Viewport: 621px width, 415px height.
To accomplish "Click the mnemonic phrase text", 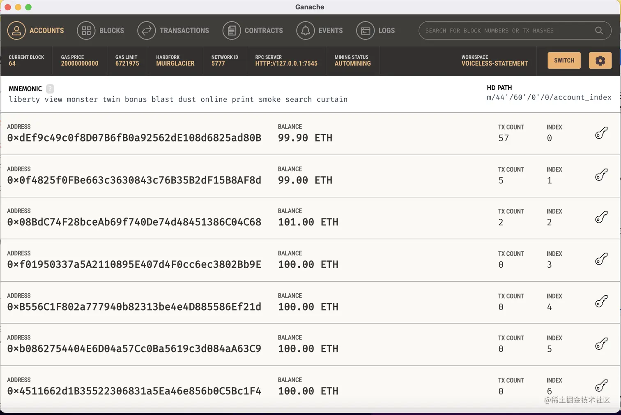I will [x=178, y=100].
